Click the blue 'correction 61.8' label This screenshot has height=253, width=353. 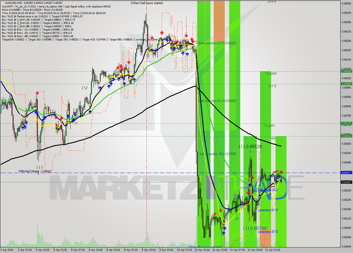pyautogui.click(x=268, y=210)
